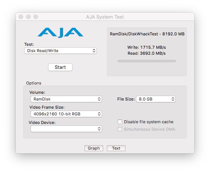Zoom the AJA System Test window
This screenshot has height=172, width=210.
click(36, 17)
